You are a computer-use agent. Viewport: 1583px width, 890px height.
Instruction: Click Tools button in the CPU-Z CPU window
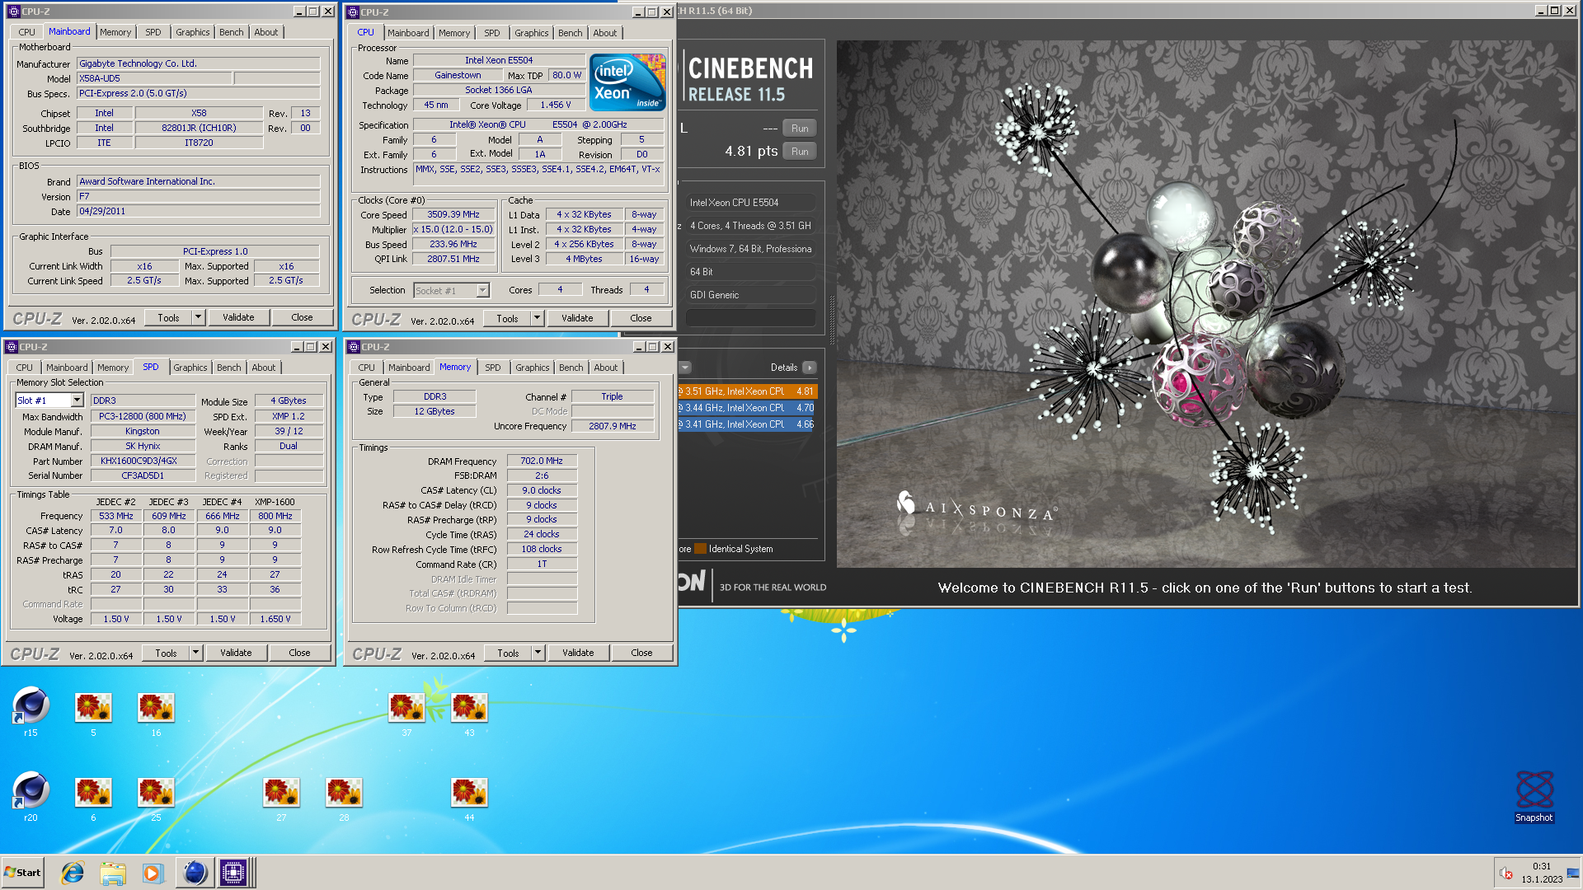pyautogui.click(x=507, y=318)
